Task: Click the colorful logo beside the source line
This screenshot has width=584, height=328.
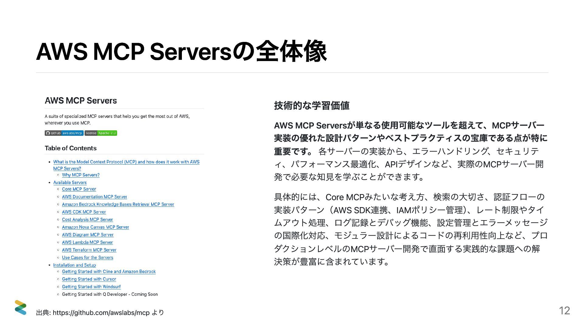Action: click(x=21, y=307)
